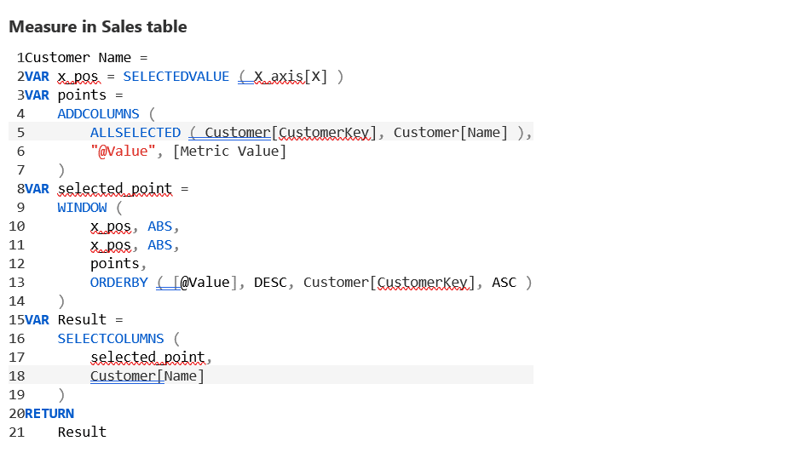
Task: Click the "Measure in Sales table" heading
Action: [98, 26]
